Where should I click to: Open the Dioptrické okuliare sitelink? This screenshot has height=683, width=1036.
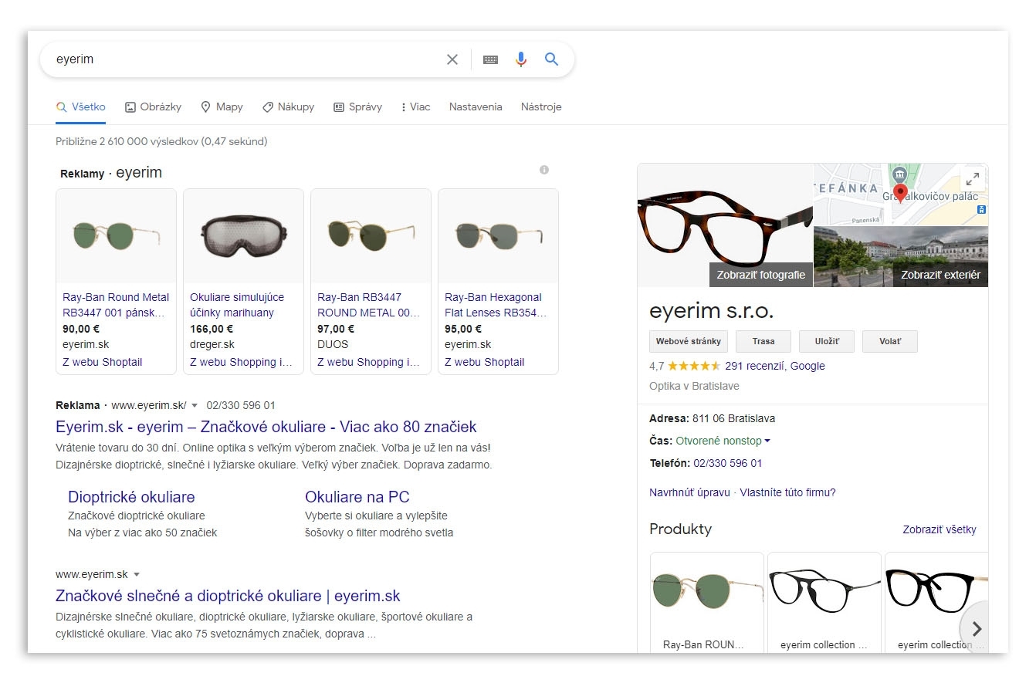(x=131, y=497)
